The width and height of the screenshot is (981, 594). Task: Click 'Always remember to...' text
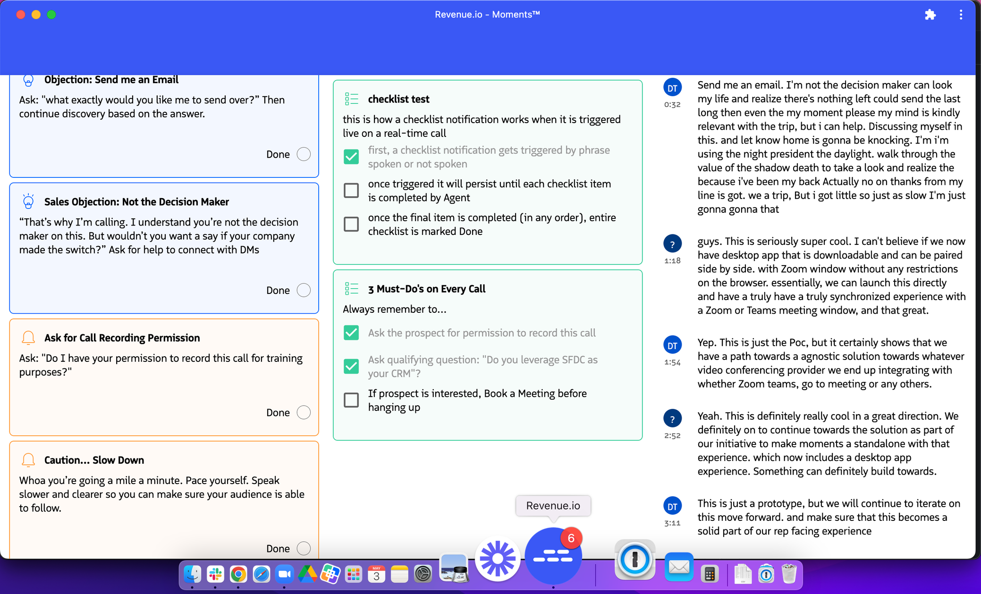point(395,309)
